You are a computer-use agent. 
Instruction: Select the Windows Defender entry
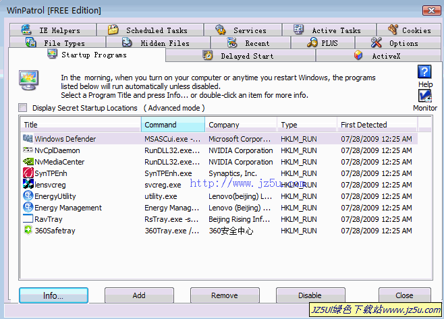(219, 139)
